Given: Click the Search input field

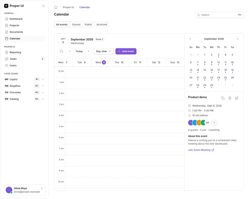Looking at the screenshot, I should (x=219, y=15).
